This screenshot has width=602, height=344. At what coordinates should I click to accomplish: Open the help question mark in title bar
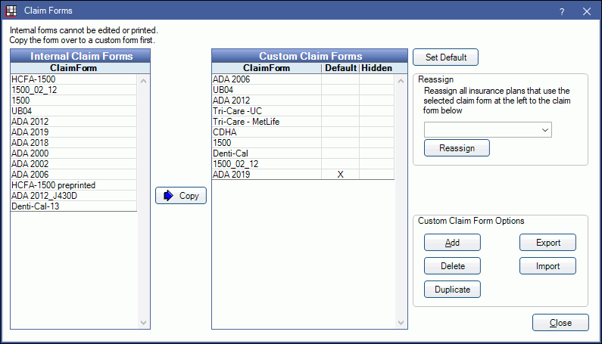[x=562, y=11]
